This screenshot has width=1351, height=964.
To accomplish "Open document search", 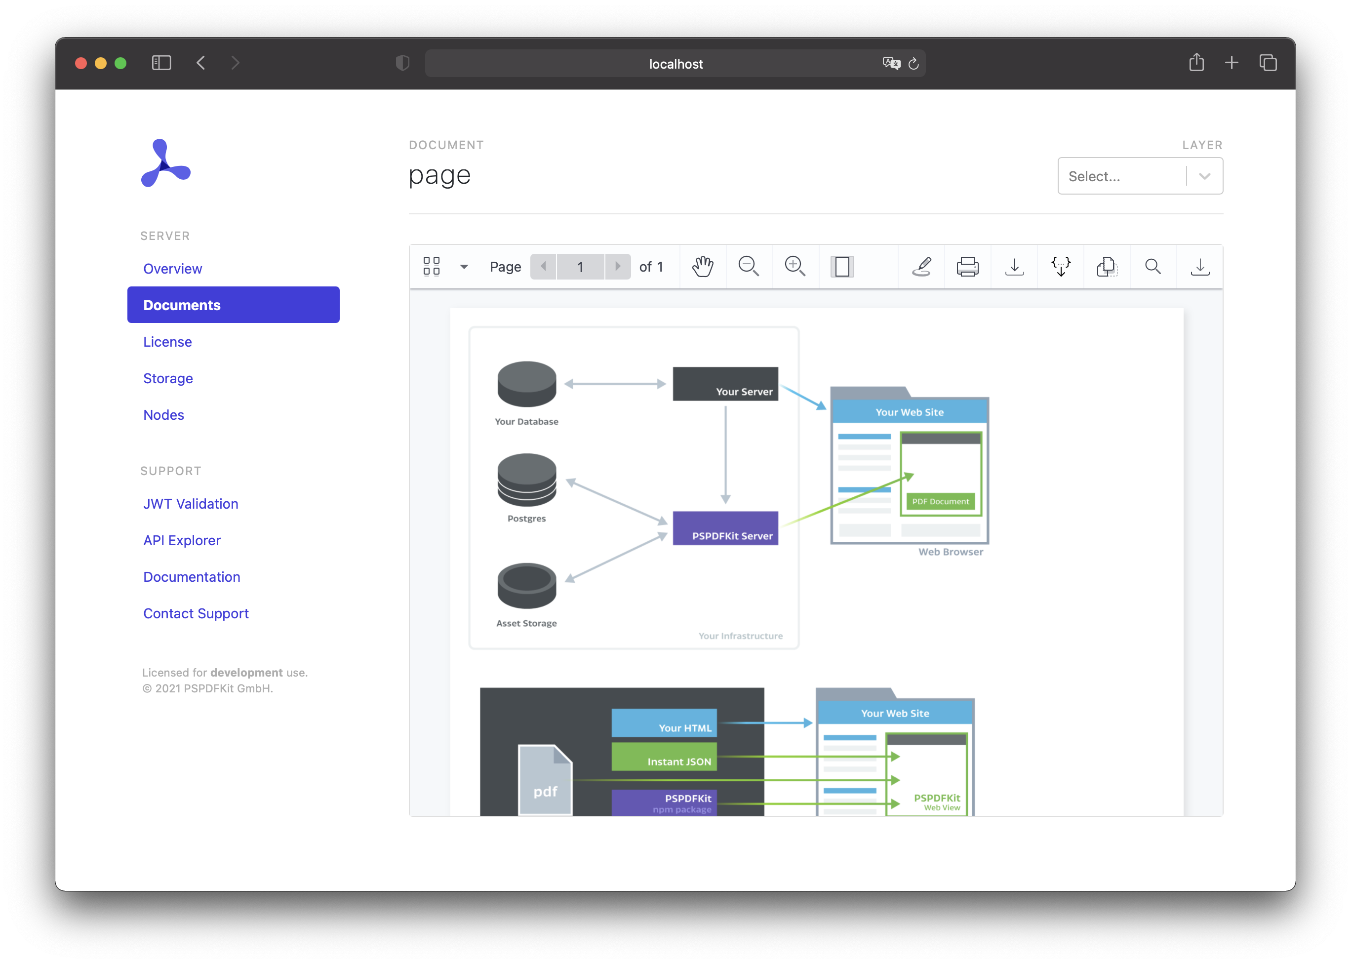I will pyautogui.click(x=1152, y=267).
